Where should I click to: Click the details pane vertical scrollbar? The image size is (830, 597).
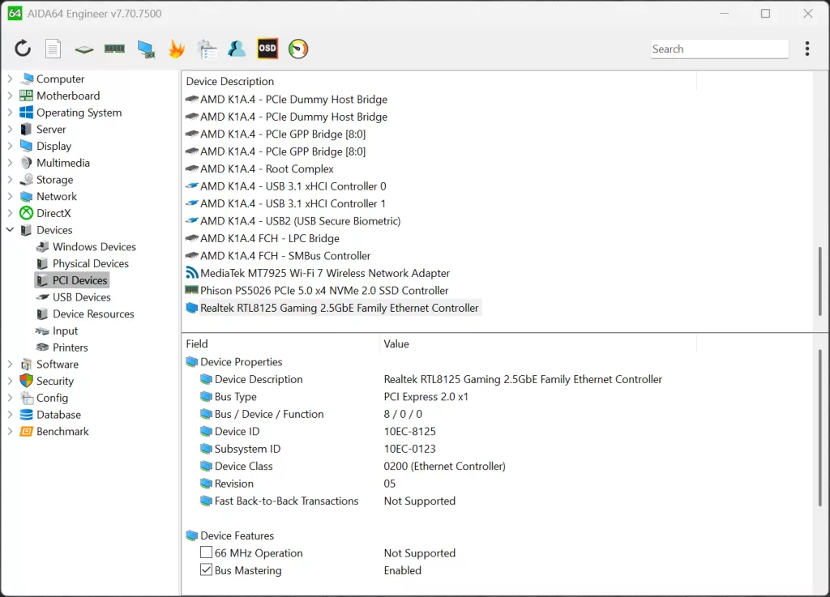pyautogui.click(x=820, y=427)
